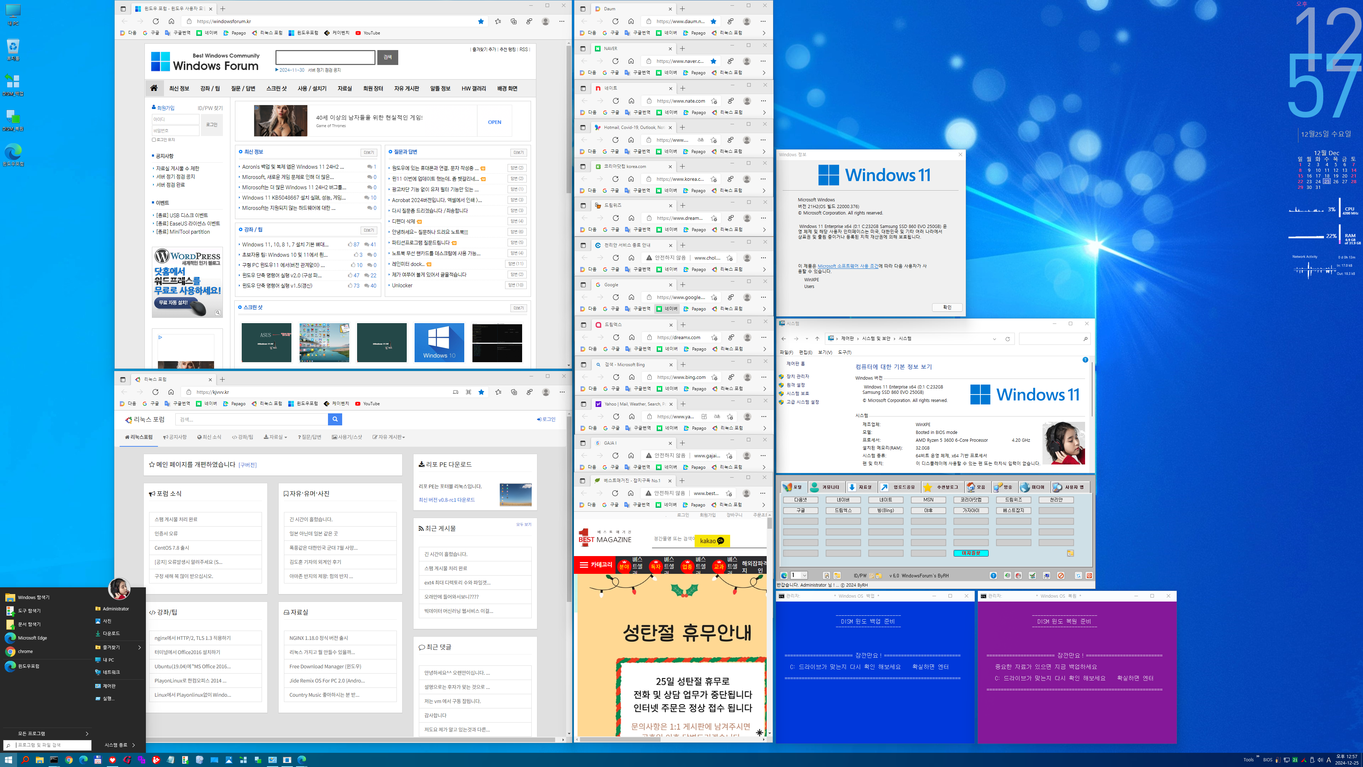Click the home icon in the windowsforum.kr toolbar
Image resolution: width=1363 pixels, height=767 pixels.
click(171, 21)
